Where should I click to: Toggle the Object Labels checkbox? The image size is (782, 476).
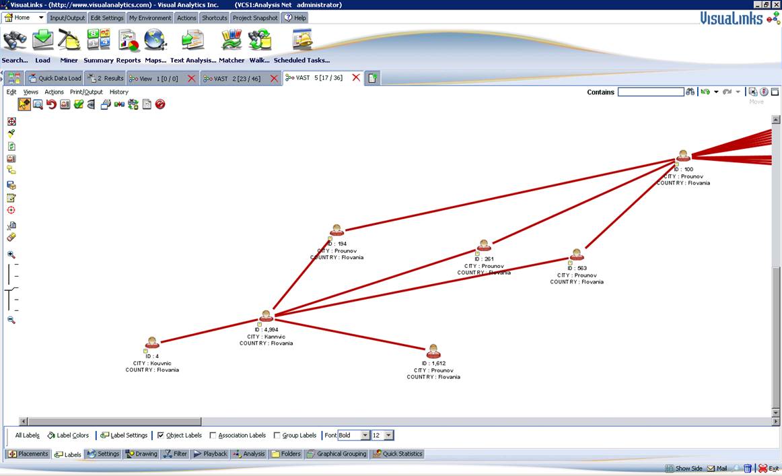161,435
